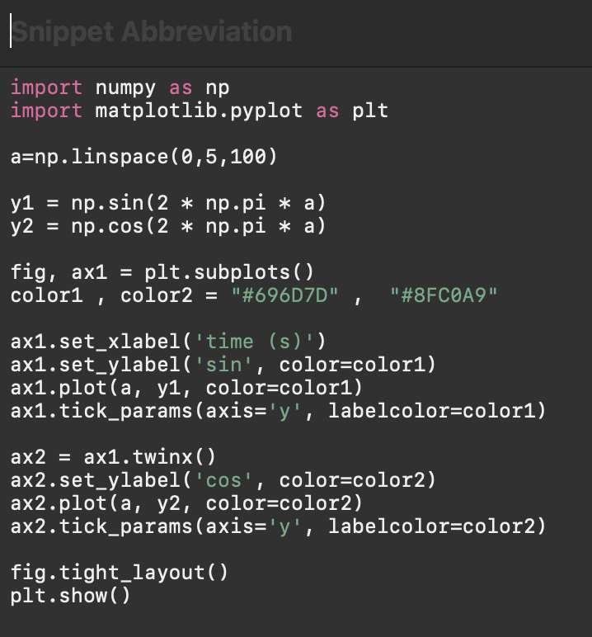This screenshot has height=637, width=592.
Task: Place cursor on 'ax2.plot(a, y2' line
Action: point(186,504)
